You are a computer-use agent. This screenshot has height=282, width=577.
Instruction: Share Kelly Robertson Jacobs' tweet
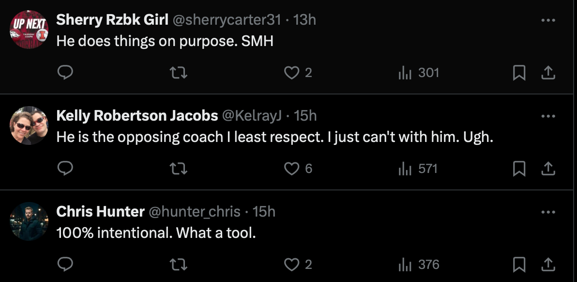547,168
